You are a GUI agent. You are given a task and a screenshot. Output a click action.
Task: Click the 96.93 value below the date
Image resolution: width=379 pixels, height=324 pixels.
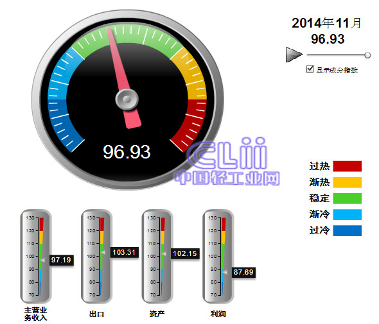pyautogui.click(x=328, y=39)
